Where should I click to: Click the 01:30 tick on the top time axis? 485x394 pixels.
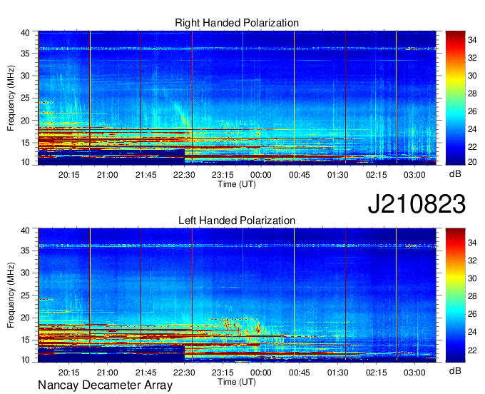(338, 175)
